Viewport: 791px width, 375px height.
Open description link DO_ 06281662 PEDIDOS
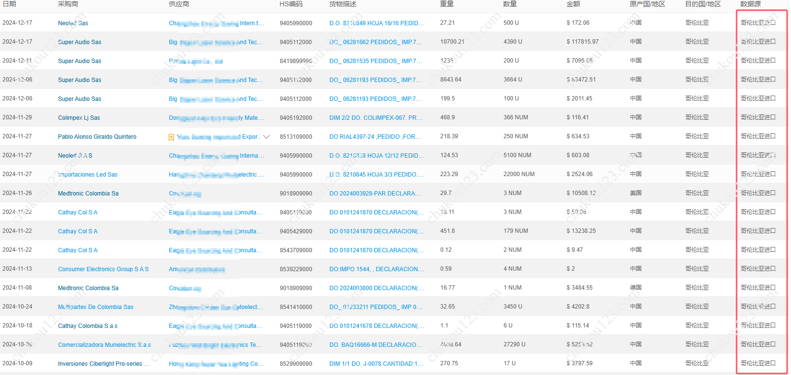point(376,42)
